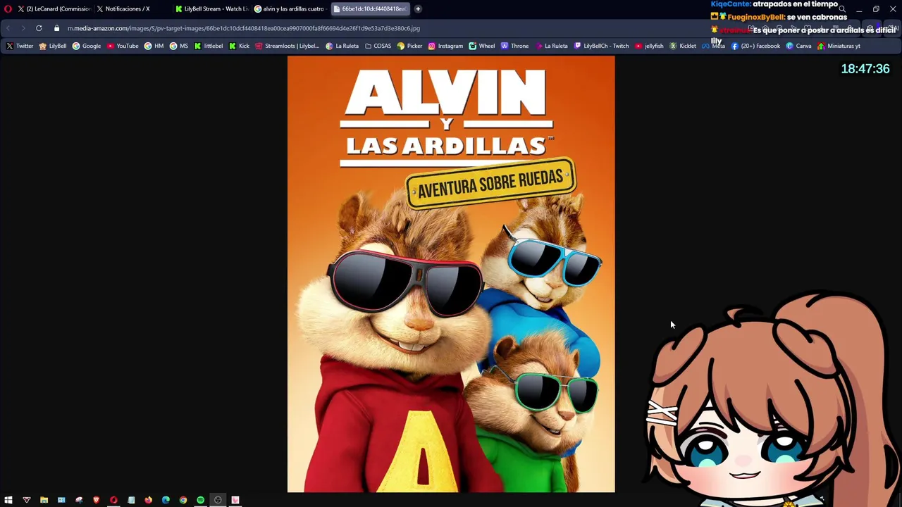Open Spotify from the taskbar
The height and width of the screenshot is (507, 902).
pos(201,500)
